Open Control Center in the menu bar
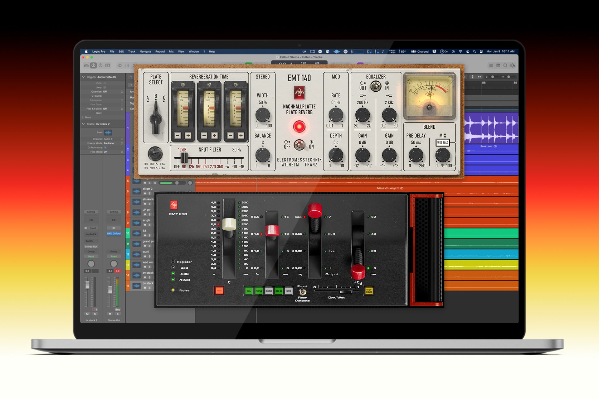The image size is (599, 399). pos(481,51)
